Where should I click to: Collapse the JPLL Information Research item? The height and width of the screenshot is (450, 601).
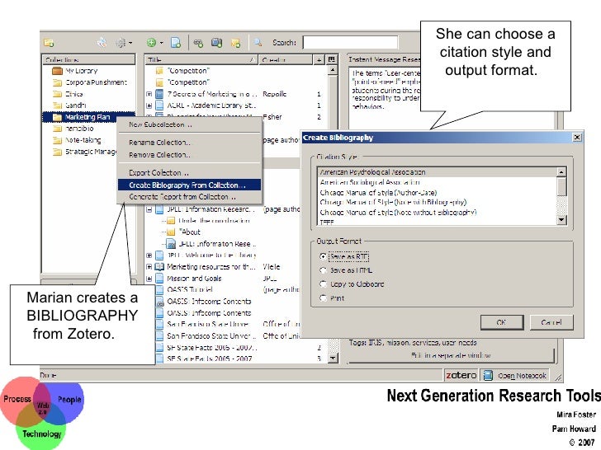pyautogui.click(x=149, y=209)
